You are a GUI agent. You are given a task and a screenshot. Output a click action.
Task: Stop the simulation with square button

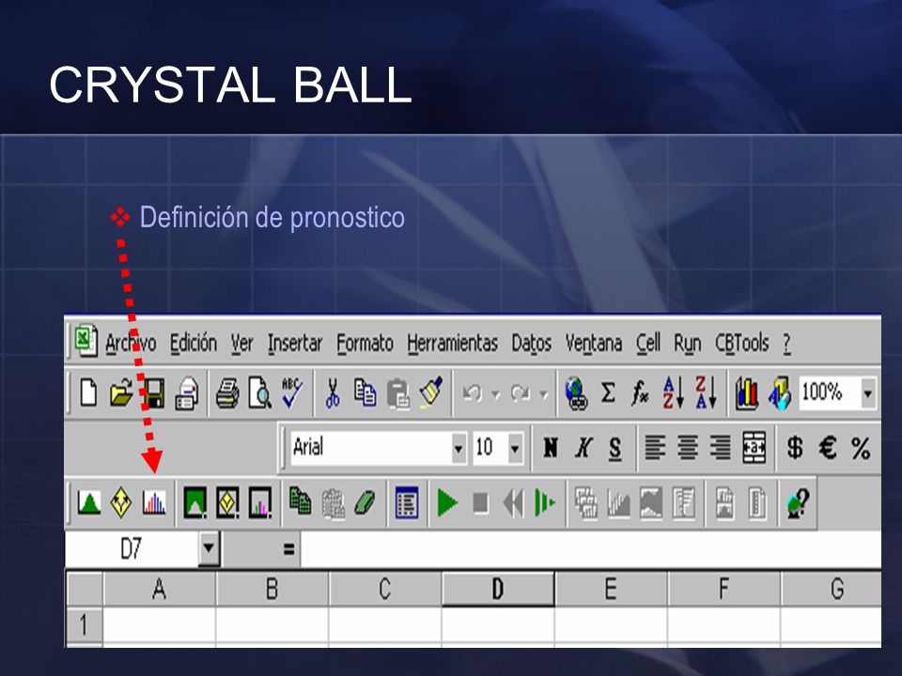click(x=480, y=503)
